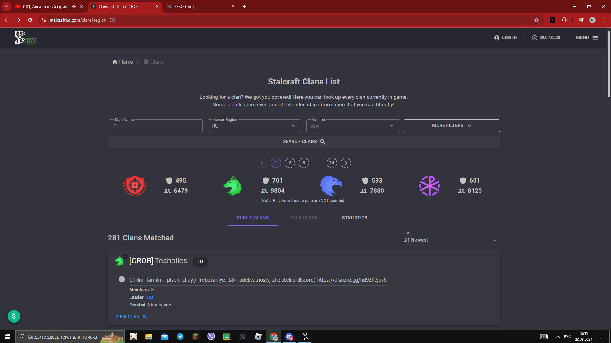Switch to the Your Clans tab
611x343 pixels.
304,218
